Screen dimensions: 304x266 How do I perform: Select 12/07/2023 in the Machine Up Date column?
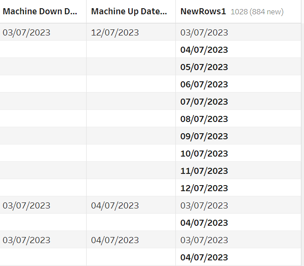point(115,32)
